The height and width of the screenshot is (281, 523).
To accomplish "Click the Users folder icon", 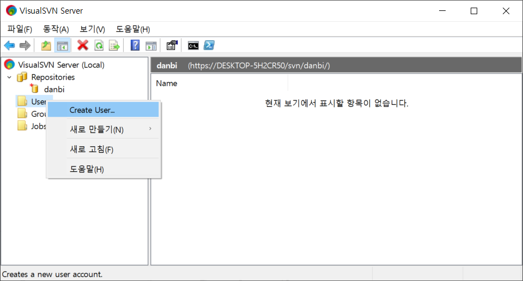I will pyautogui.click(x=22, y=101).
